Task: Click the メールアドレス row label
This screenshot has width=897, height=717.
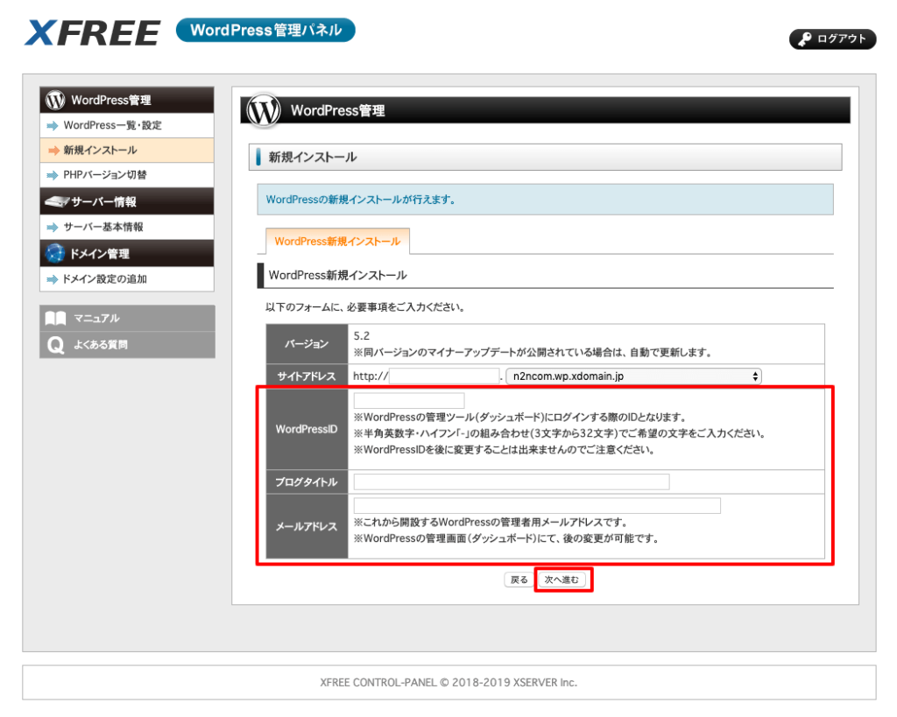Action: click(307, 526)
